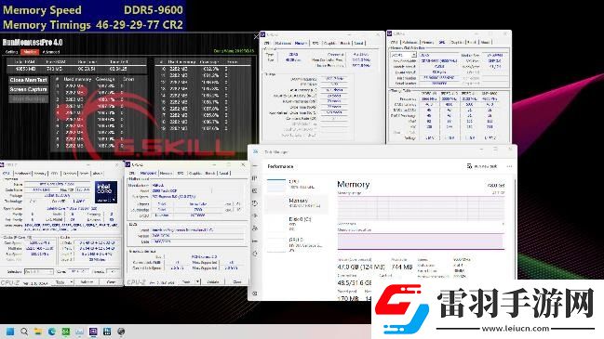
Task: Click the Memory composition bar in Task Manager
Action: pyautogui.click(x=421, y=241)
